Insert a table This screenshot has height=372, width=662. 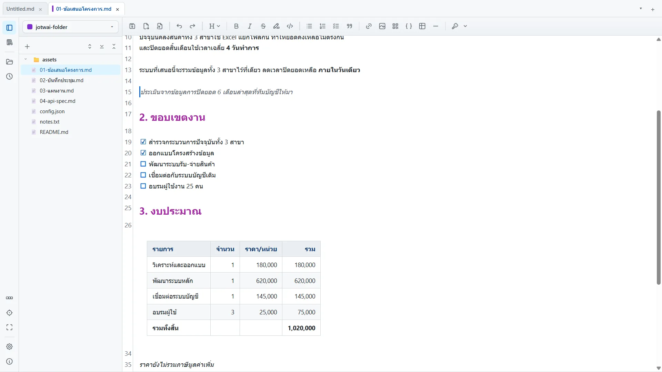pyautogui.click(x=422, y=26)
